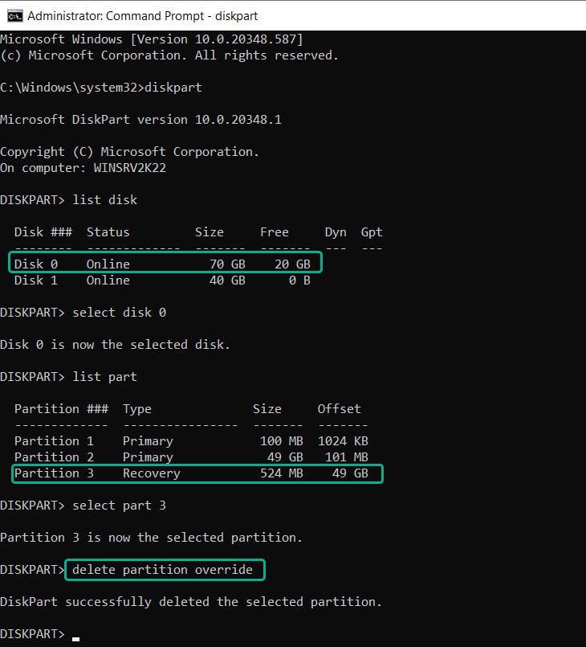Click the 'select part 3' command text
This screenshot has height=647, width=586.
(119, 506)
